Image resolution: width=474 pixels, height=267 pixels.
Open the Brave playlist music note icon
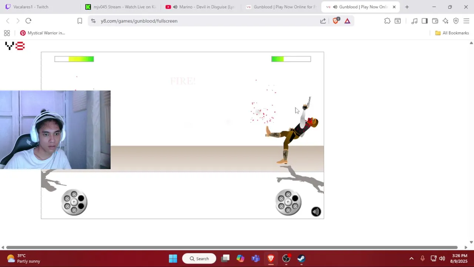(414, 21)
